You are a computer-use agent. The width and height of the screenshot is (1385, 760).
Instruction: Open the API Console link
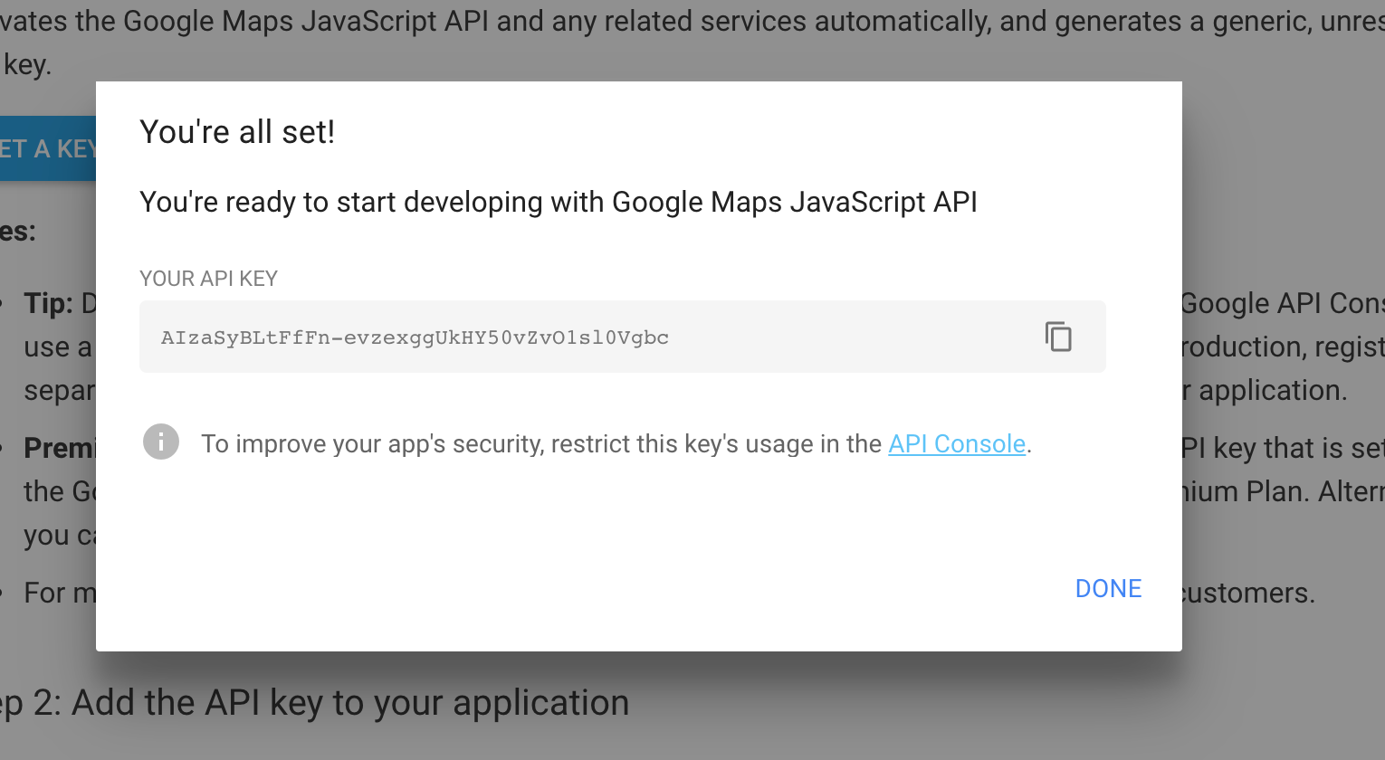tap(956, 444)
